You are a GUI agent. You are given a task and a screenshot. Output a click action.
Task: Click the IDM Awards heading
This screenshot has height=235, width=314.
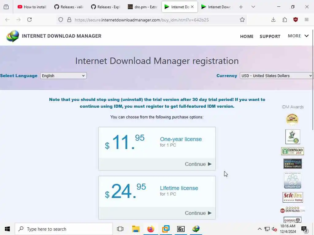tap(293, 107)
